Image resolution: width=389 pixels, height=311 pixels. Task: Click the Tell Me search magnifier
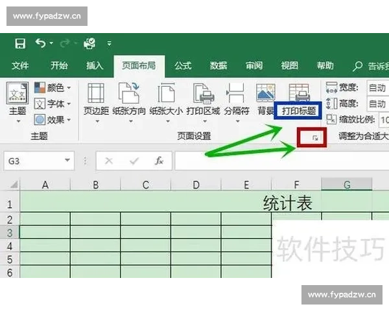click(x=357, y=66)
